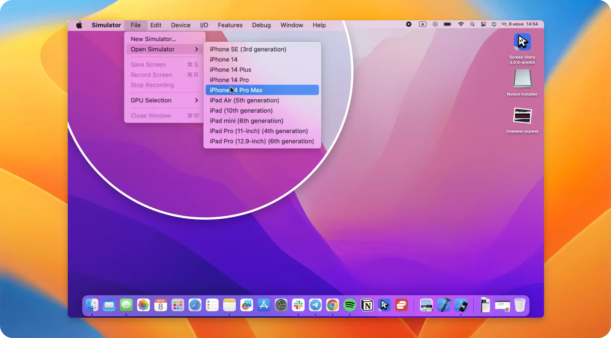The image size is (611, 338).
Task: Open Calendar from the Dock
Action: (x=161, y=305)
